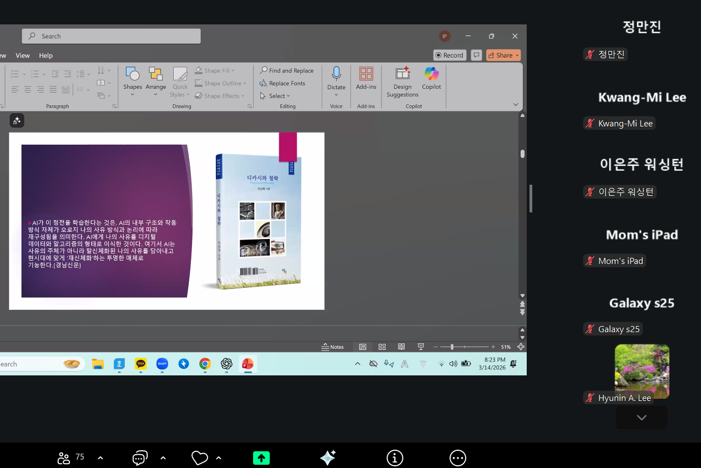Open the Add-ins icon
Viewport: 701px width, 468px height.
tap(366, 74)
